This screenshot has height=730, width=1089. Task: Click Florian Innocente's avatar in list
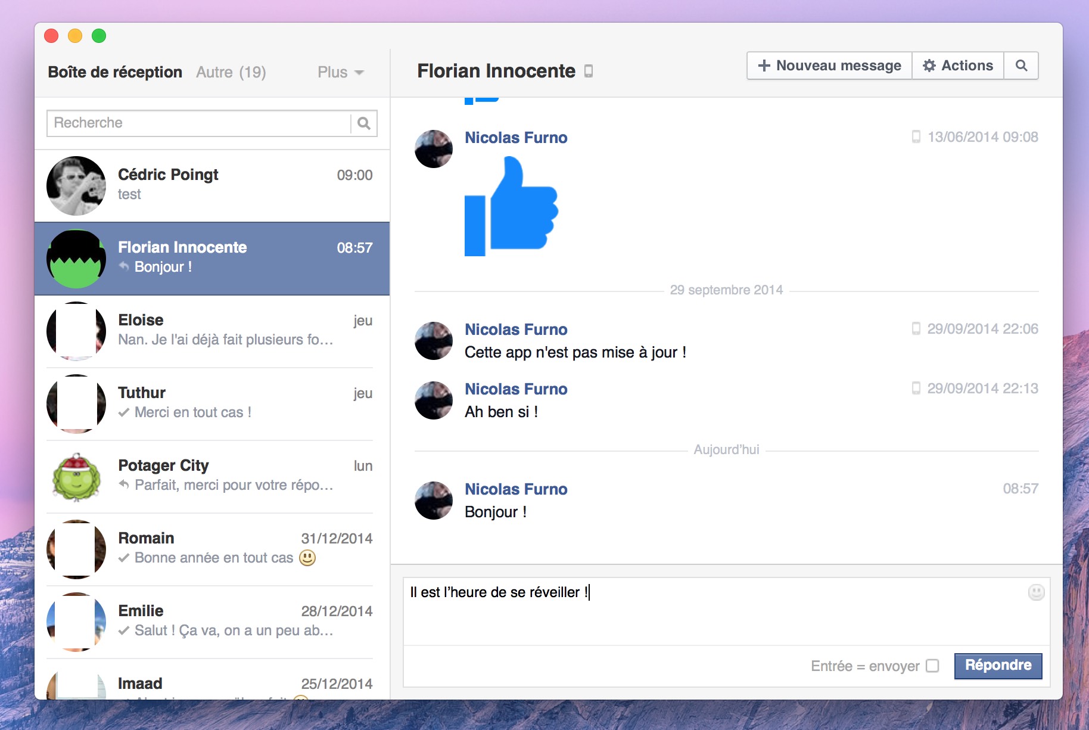(76, 259)
